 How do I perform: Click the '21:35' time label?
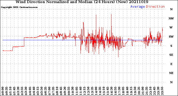tap(147, 91)
